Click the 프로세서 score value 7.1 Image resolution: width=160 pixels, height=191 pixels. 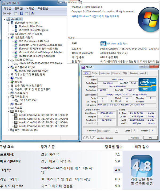[117, 154]
